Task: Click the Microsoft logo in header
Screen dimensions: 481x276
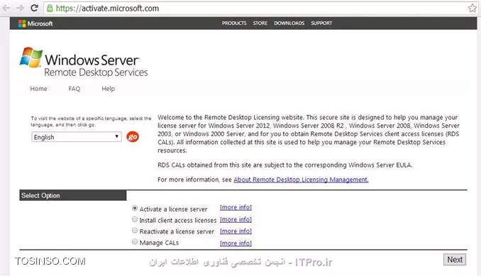Action: [x=35, y=23]
